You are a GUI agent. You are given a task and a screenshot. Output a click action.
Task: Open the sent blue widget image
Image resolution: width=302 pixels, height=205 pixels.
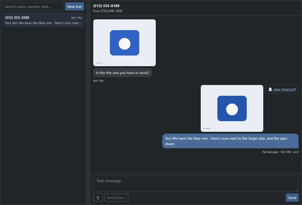pos(232,108)
